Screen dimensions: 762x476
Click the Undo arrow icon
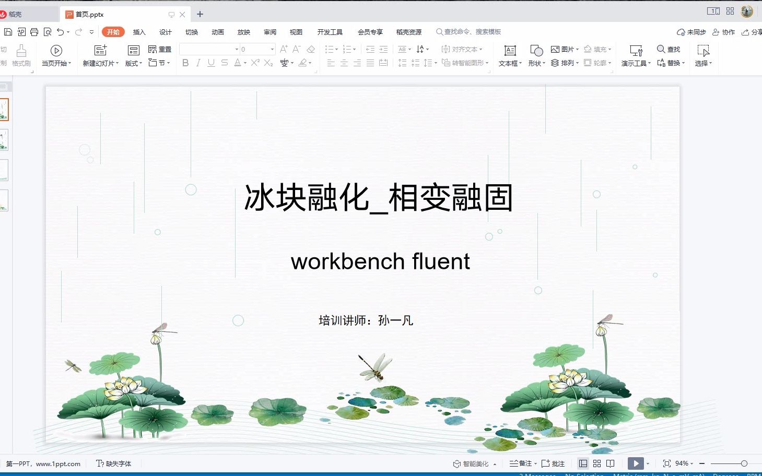pyautogui.click(x=61, y=32)
